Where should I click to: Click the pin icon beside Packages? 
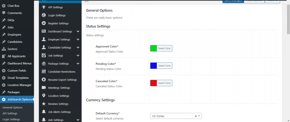tap(3, 92)
